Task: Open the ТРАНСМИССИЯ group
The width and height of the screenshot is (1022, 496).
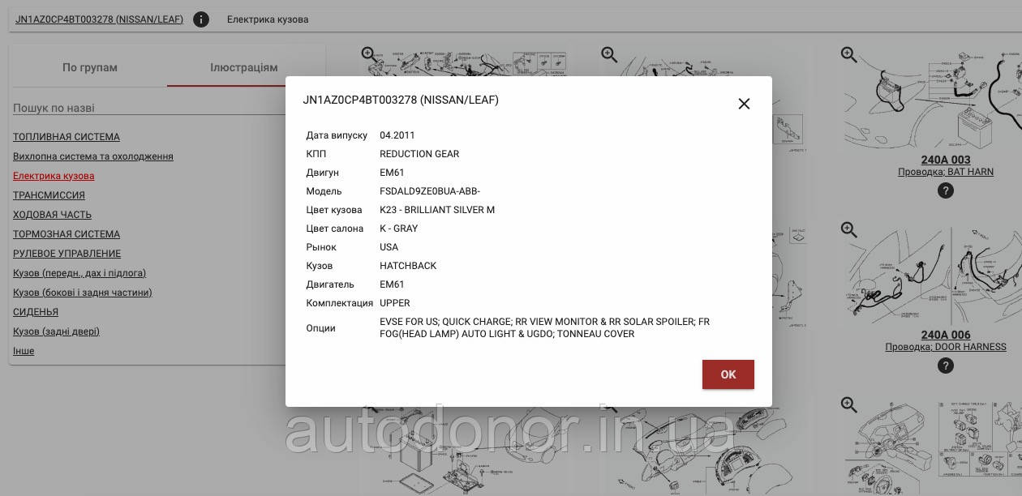Action: coord(49,195)
